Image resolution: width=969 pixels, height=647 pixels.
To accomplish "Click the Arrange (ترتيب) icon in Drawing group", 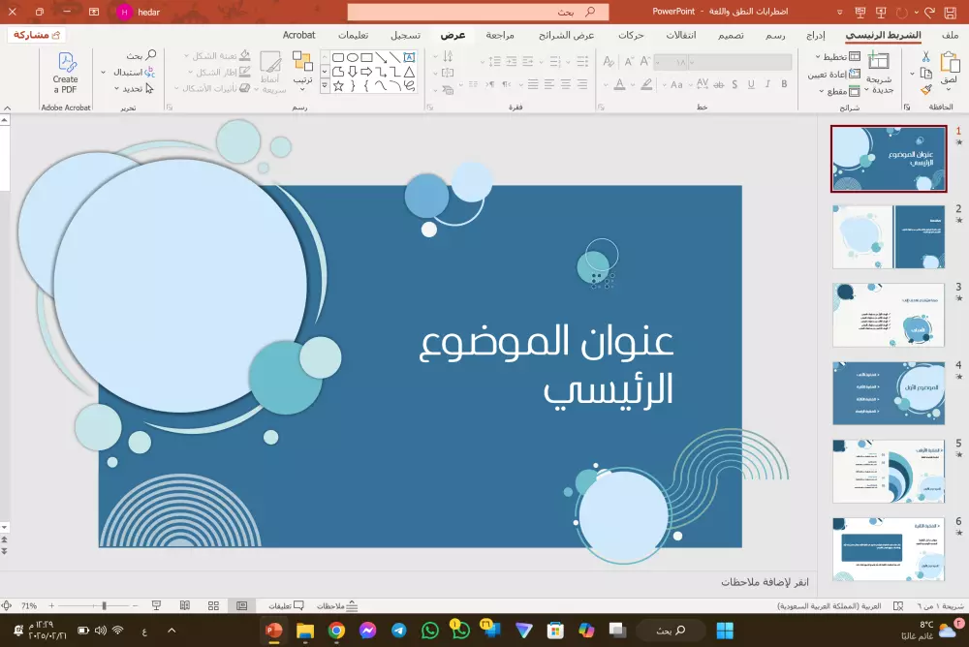I will pos(302,64).
